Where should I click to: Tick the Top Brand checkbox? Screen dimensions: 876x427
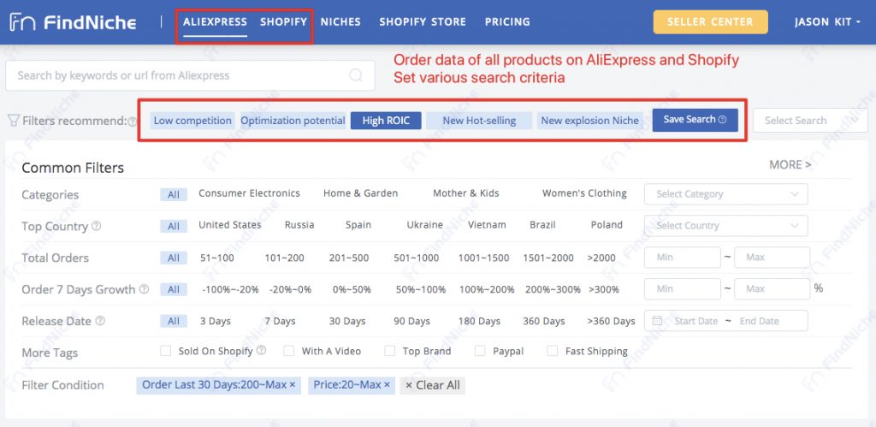(389, 351)
